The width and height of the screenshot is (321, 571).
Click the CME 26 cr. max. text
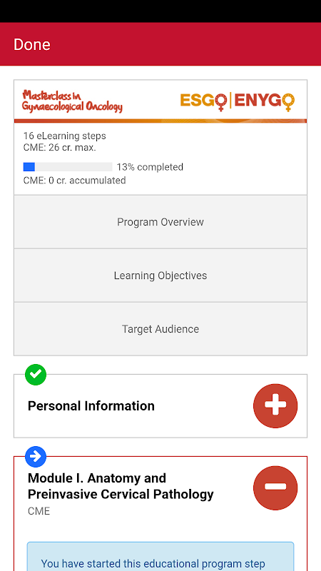[x=60, y=148]
